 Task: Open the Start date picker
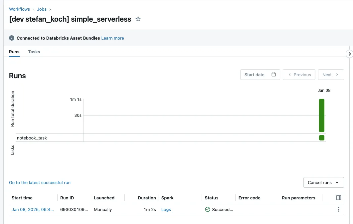point(260,75)
